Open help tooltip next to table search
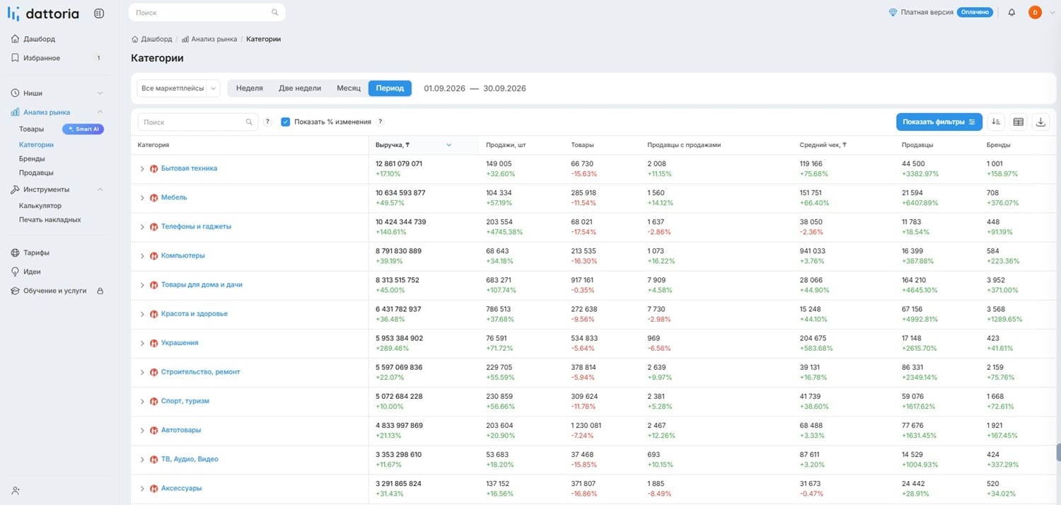 pyautogui.click(x=267, y=122)
